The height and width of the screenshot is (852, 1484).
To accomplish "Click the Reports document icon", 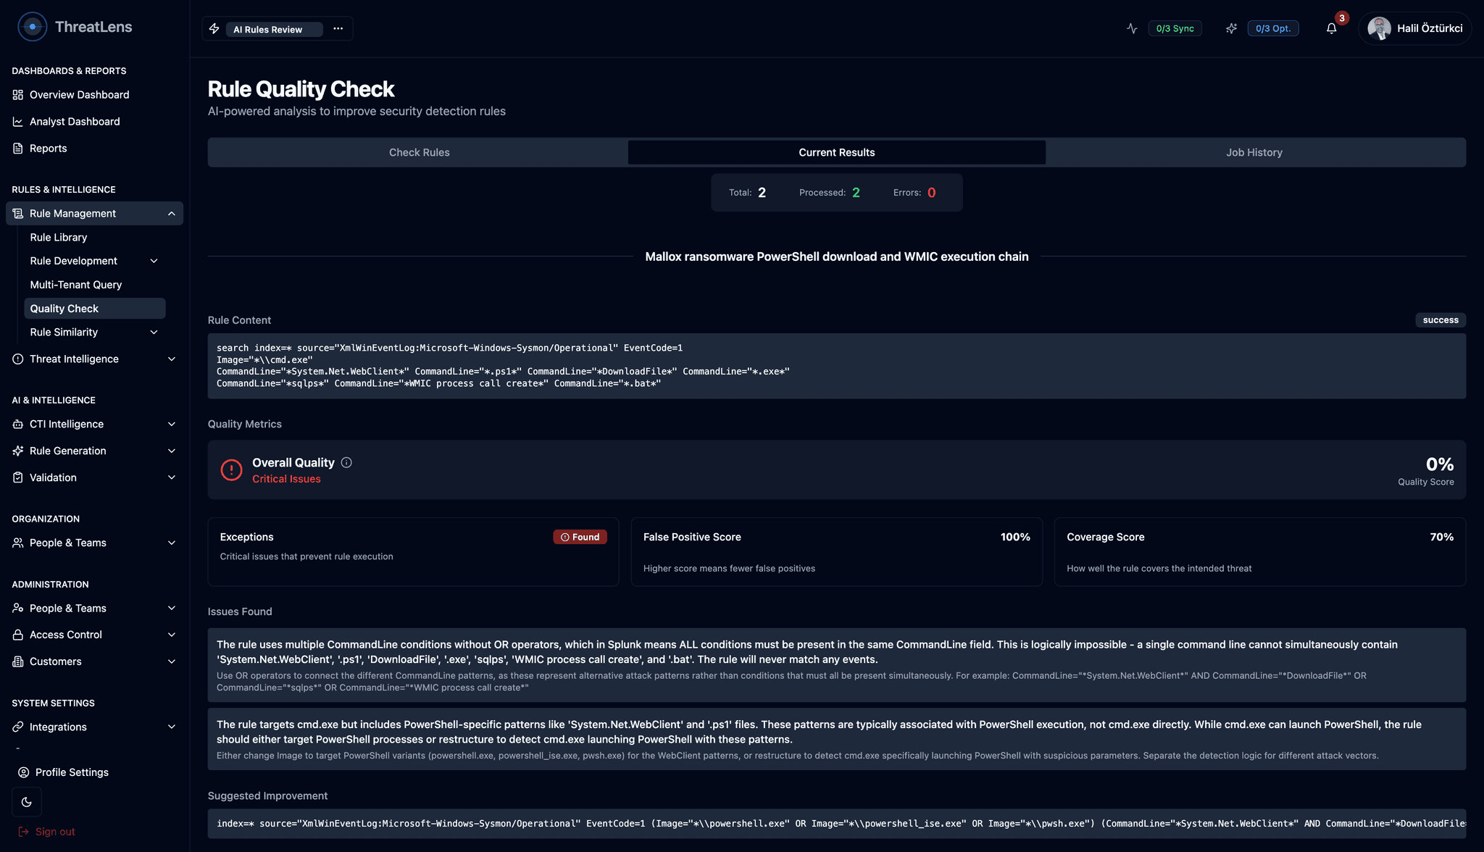I will [18, 149].
